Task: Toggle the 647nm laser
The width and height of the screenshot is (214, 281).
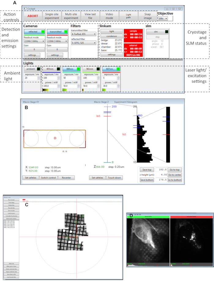Action: click(111, 69)
